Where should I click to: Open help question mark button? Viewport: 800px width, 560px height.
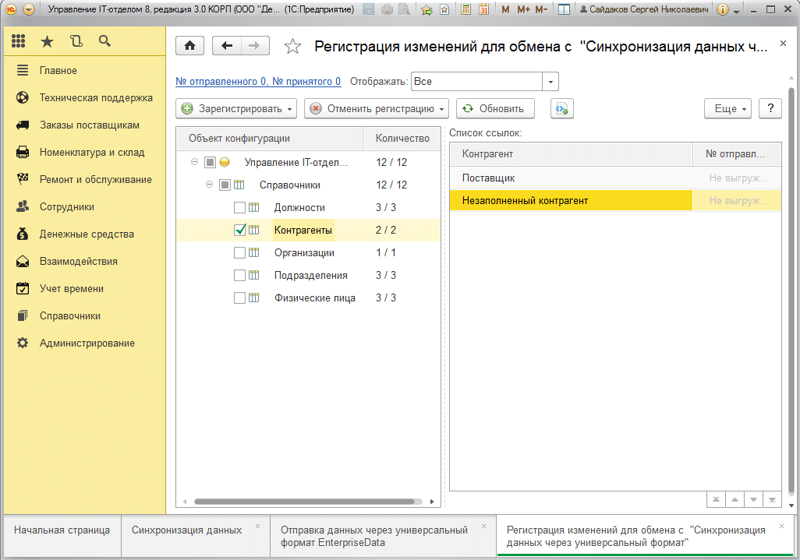[770, 108]
